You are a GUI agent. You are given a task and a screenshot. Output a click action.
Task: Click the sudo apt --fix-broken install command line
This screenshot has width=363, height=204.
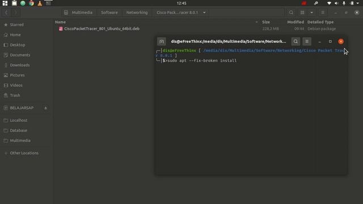(202, 61)
